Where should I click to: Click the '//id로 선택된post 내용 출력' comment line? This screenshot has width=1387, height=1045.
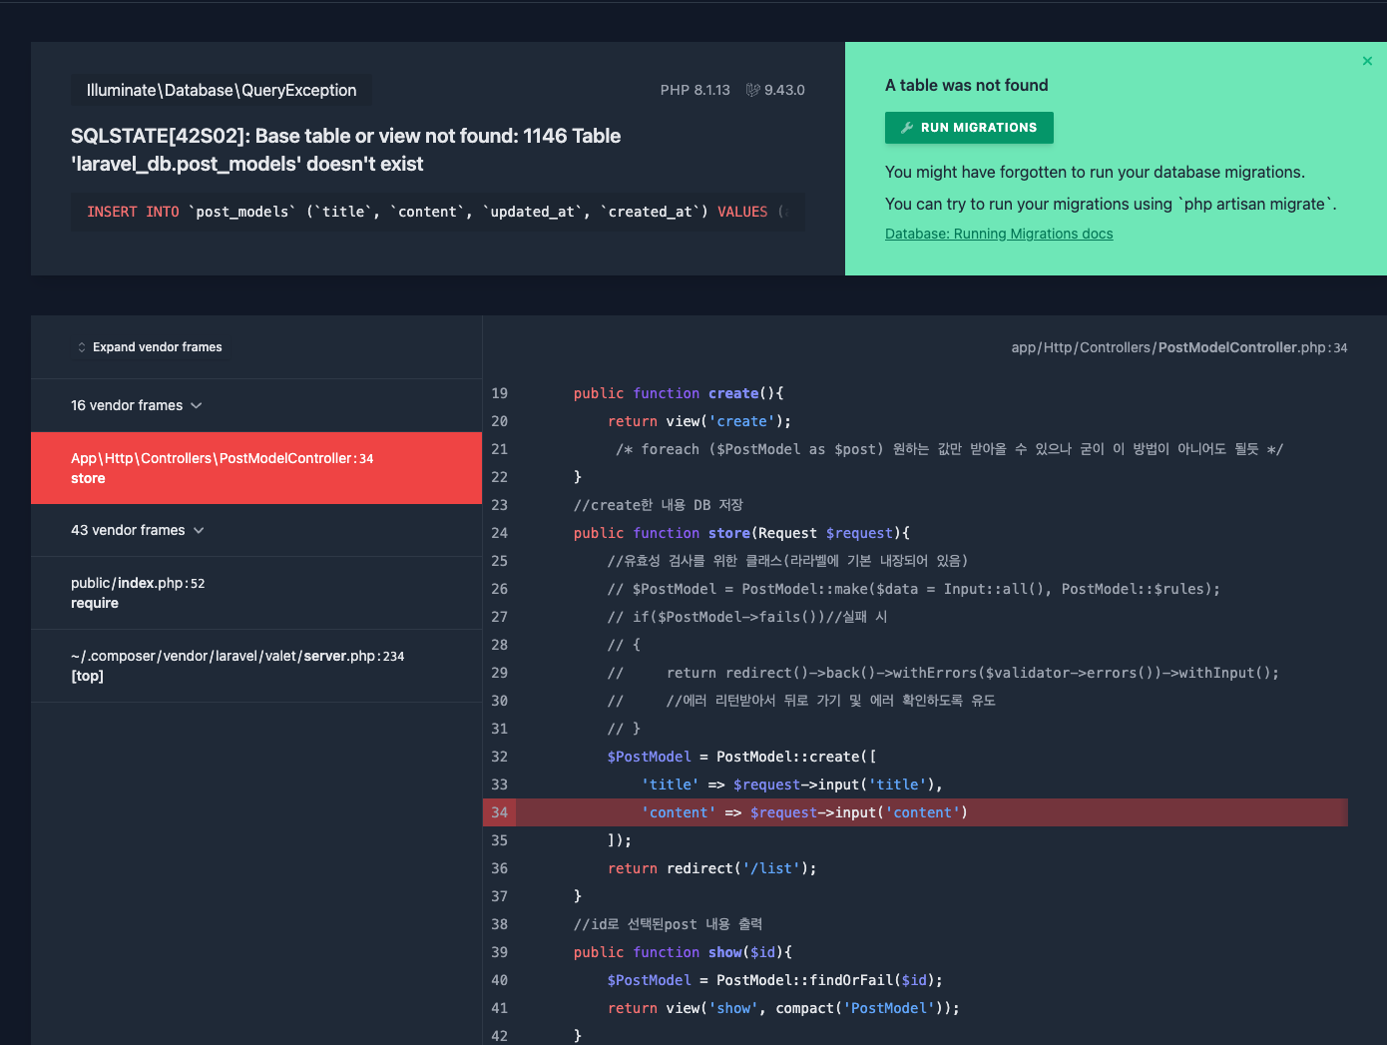pos(668,924)
